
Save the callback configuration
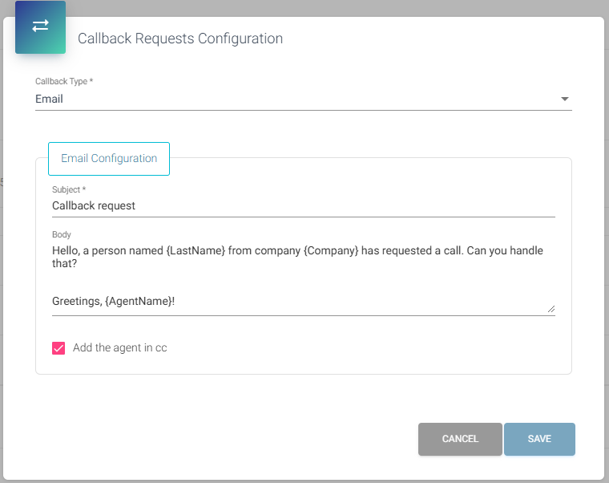point(539,439)
